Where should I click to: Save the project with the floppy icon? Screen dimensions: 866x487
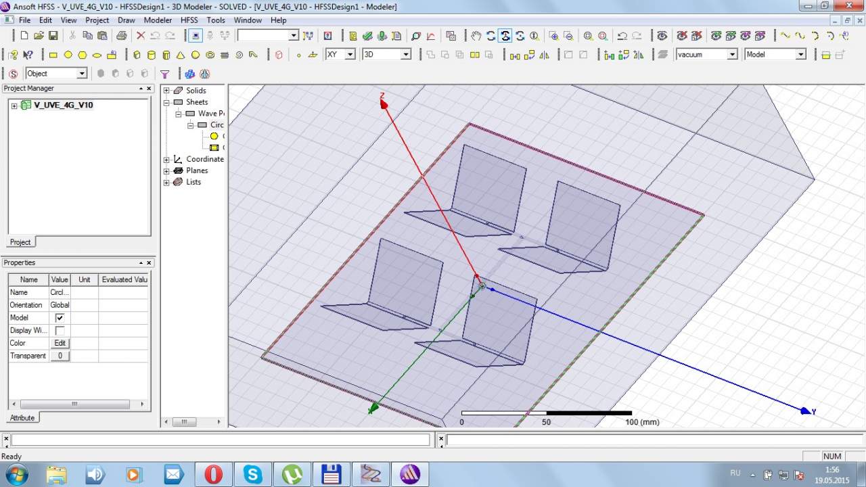53,36
